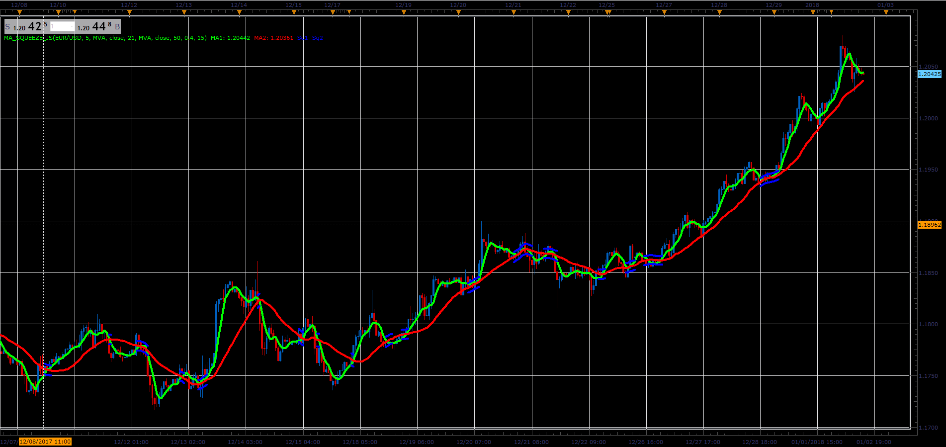The height and width of the screenshot is (447, 946).
Task: Open the trade amount dropdown between Sell and Buy
Action: [62, 27]
